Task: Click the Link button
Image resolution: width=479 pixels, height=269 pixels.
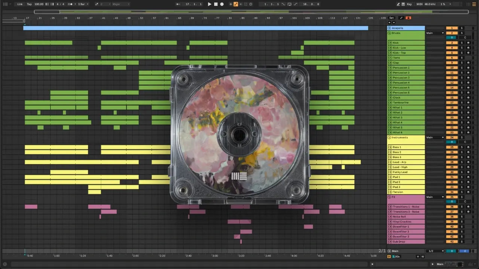Action: click(20, 4)
